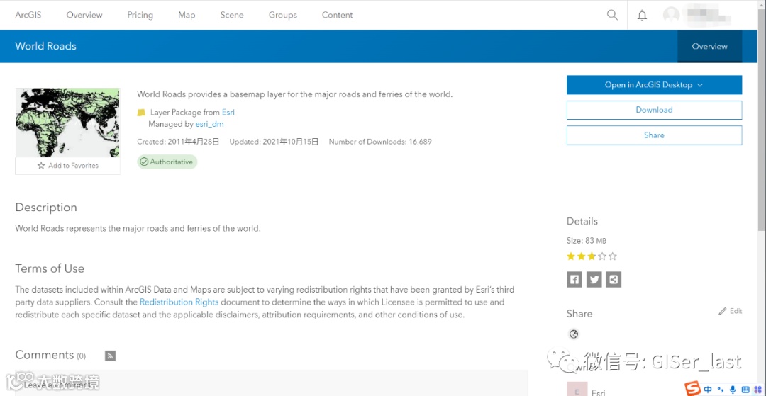
Task: Rate item with the fourth star
Action: tap(602, 256)
